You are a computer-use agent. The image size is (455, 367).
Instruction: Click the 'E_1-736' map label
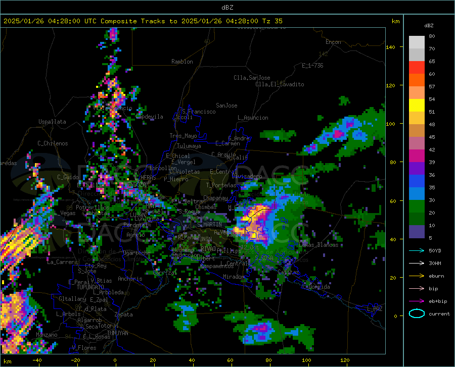coord(312,66)
